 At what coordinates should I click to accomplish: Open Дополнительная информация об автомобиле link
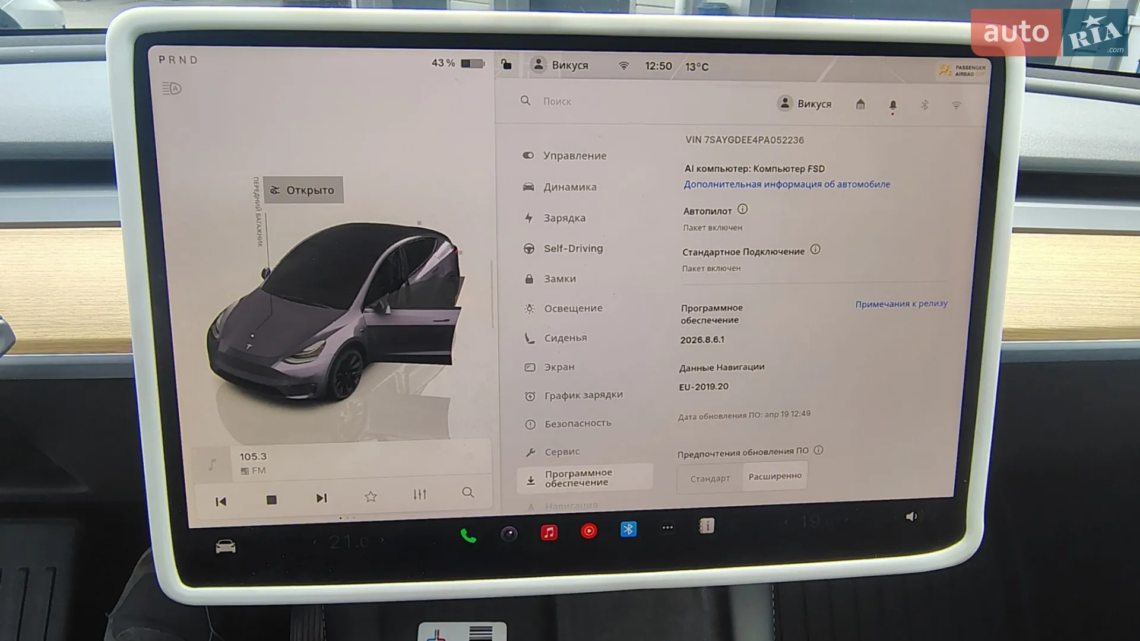click(787, 185)
